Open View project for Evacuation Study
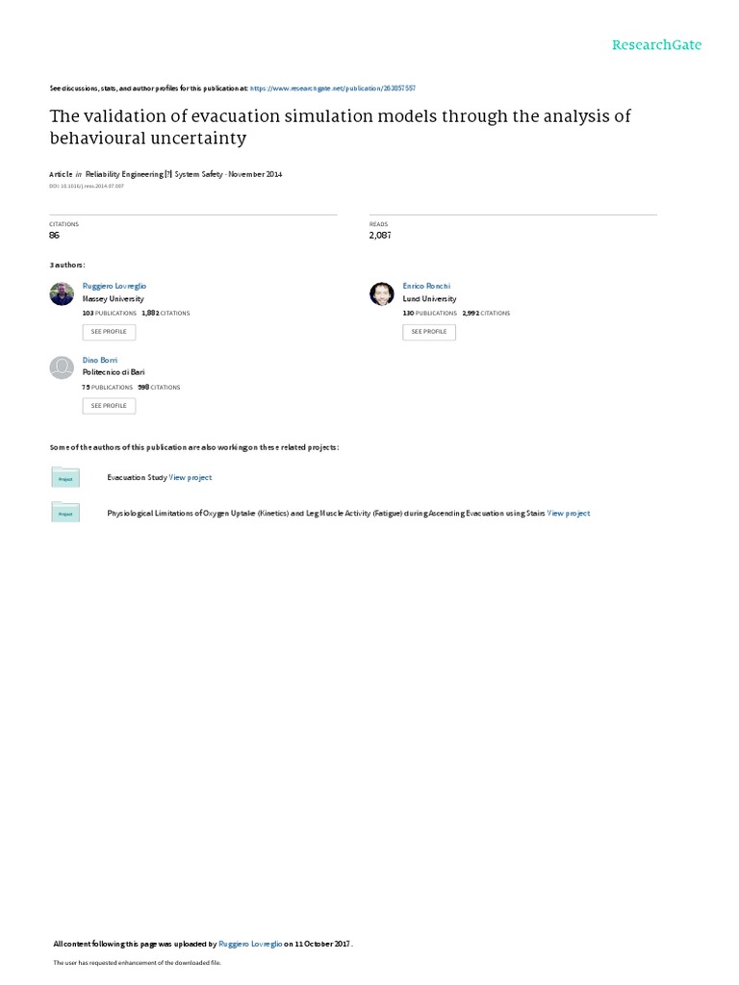The height and width of the screenshot is (985, 739). point(191,477)
